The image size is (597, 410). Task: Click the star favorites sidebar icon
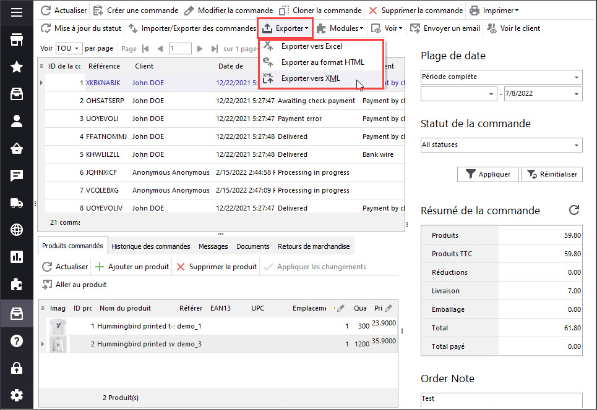coord(17,67)
